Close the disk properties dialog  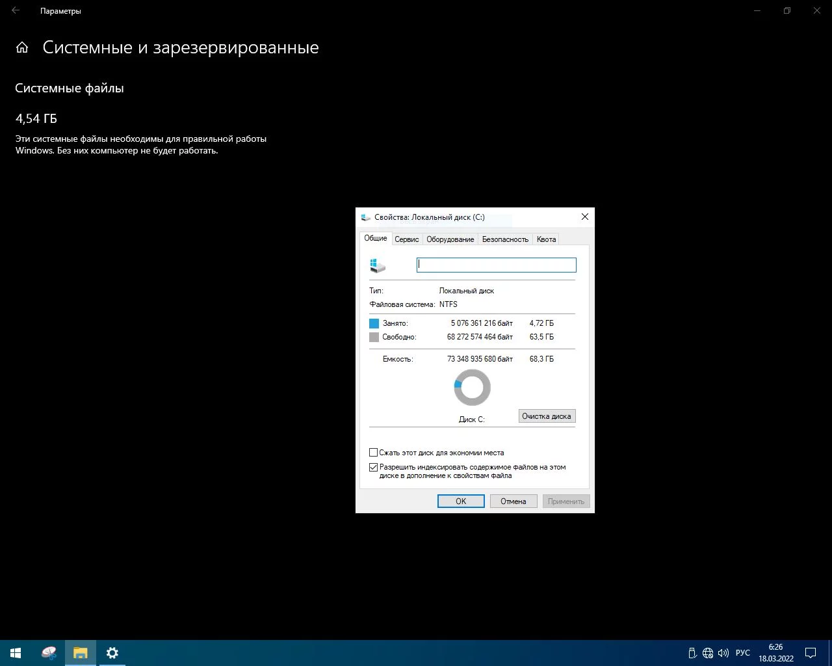coord(585,217)
